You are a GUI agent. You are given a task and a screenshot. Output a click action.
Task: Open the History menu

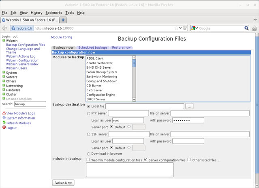coord(36,13)
